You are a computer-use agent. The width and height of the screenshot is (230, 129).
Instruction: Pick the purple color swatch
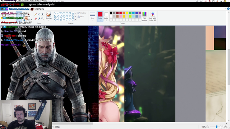(x=140, y=13)
